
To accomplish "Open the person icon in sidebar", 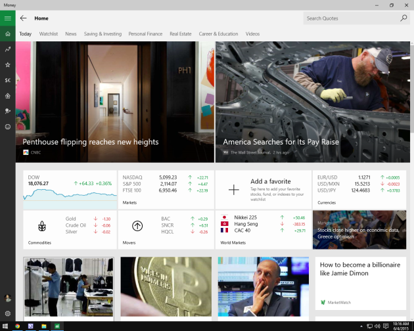I will click(8, 111).
